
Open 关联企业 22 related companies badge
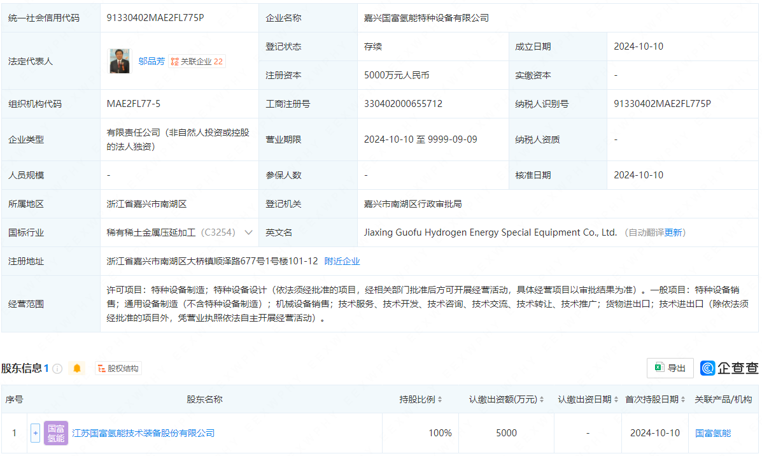pos(197,61)
